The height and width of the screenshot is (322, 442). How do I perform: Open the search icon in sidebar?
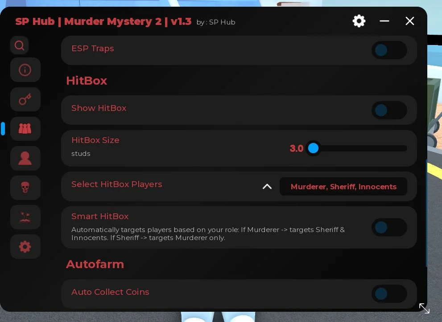[x=20, y=45]
